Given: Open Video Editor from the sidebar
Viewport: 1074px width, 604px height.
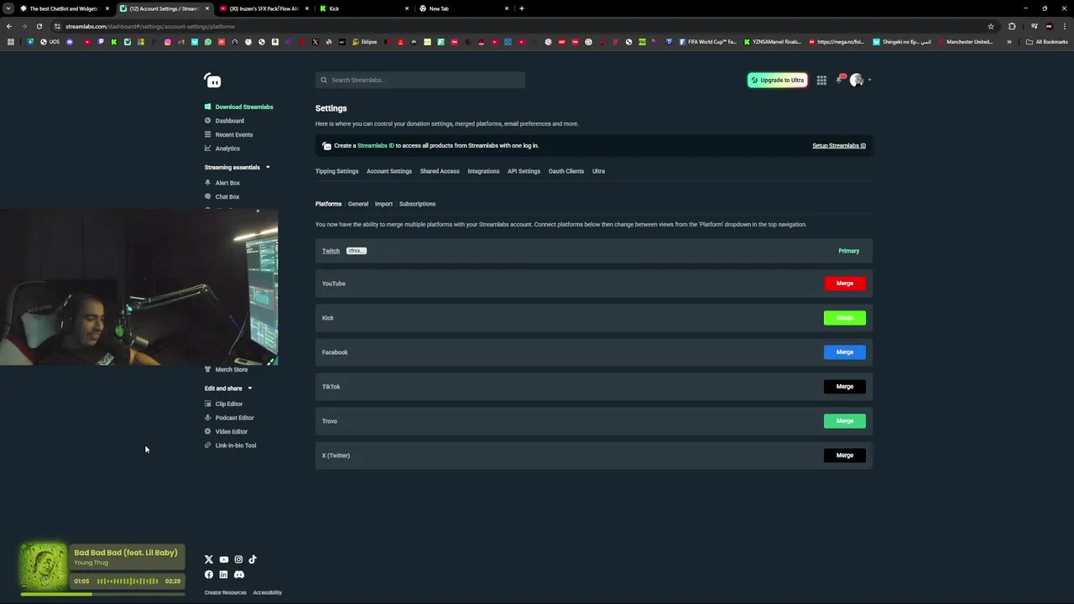Looking at the screenshot, I should pyautogui.click(x=231, y=431).
